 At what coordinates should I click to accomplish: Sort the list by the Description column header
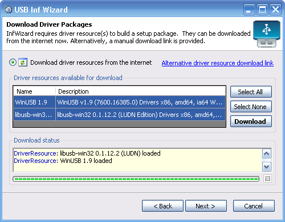[140, 91]
